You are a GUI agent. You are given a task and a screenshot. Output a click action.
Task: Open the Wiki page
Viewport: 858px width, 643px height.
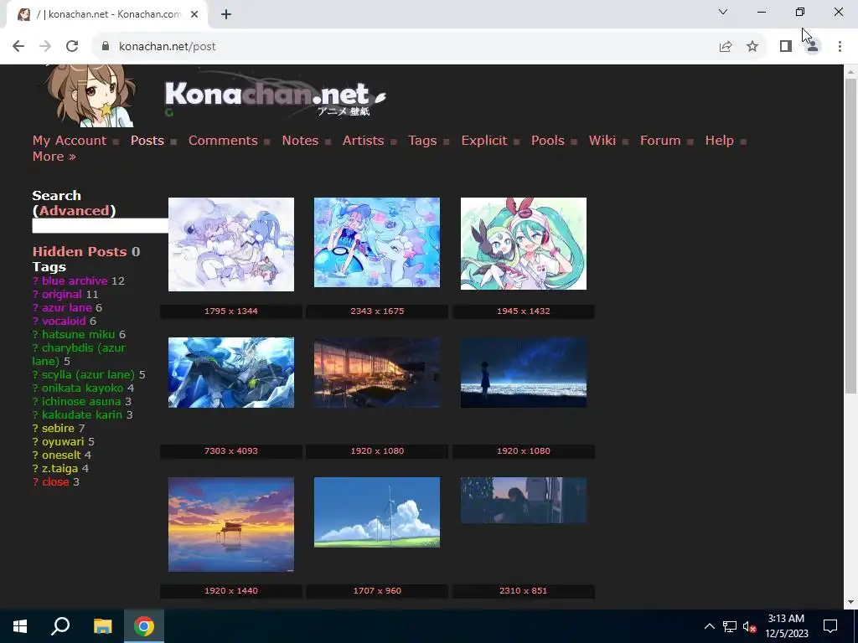pyautogui.click(x=602, y=141)
